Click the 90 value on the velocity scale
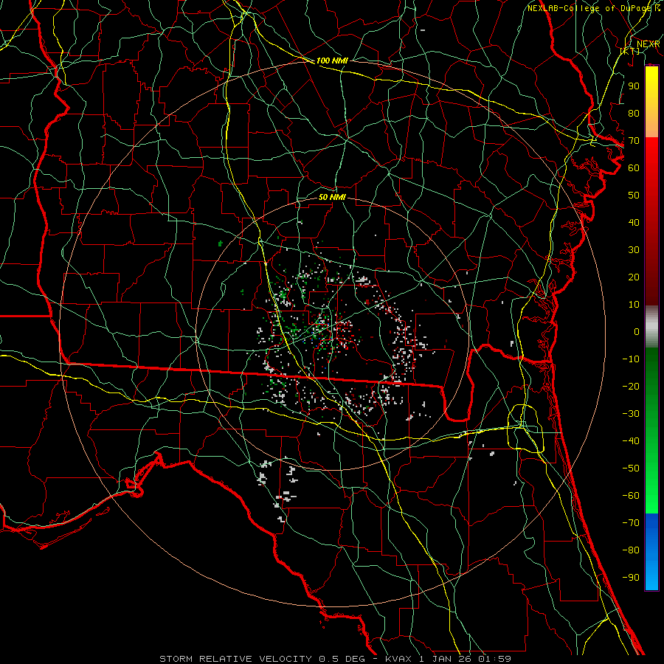 634,86
